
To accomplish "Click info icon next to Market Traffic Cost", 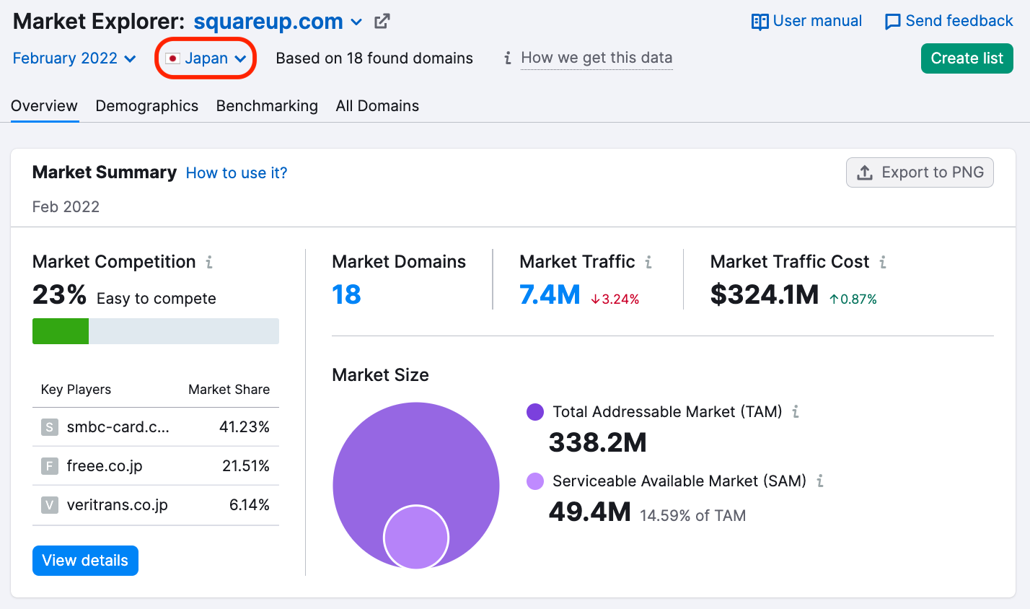I will coord(883,262).
